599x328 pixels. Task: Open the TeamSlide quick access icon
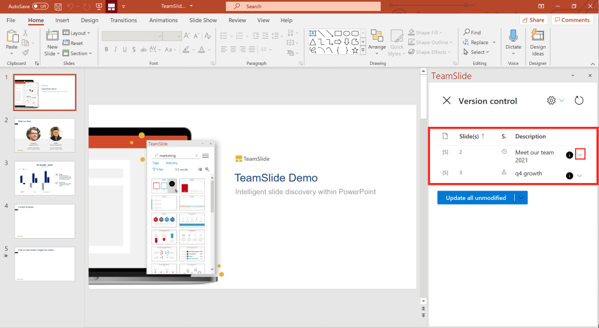coord(111,6)
